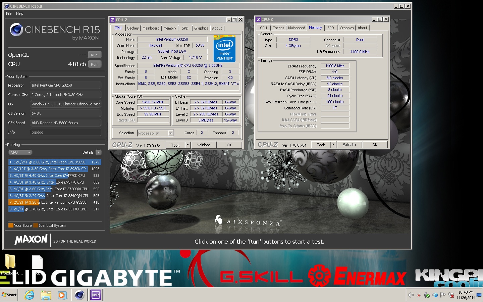Click the blue disc device tray icon
Viewport: 483px width, 302px height.
pos(435,295)
